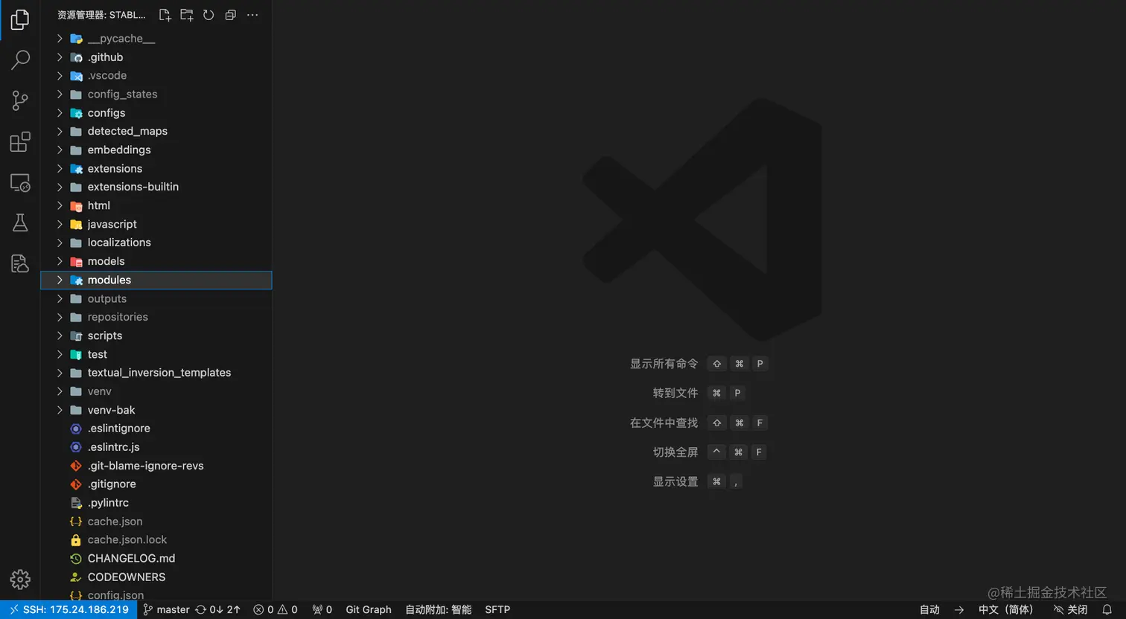Open the Testing flask view

click(20, 222)
